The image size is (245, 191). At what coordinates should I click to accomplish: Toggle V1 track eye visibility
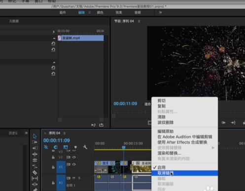pyautogui.click(x=74, y=164)
